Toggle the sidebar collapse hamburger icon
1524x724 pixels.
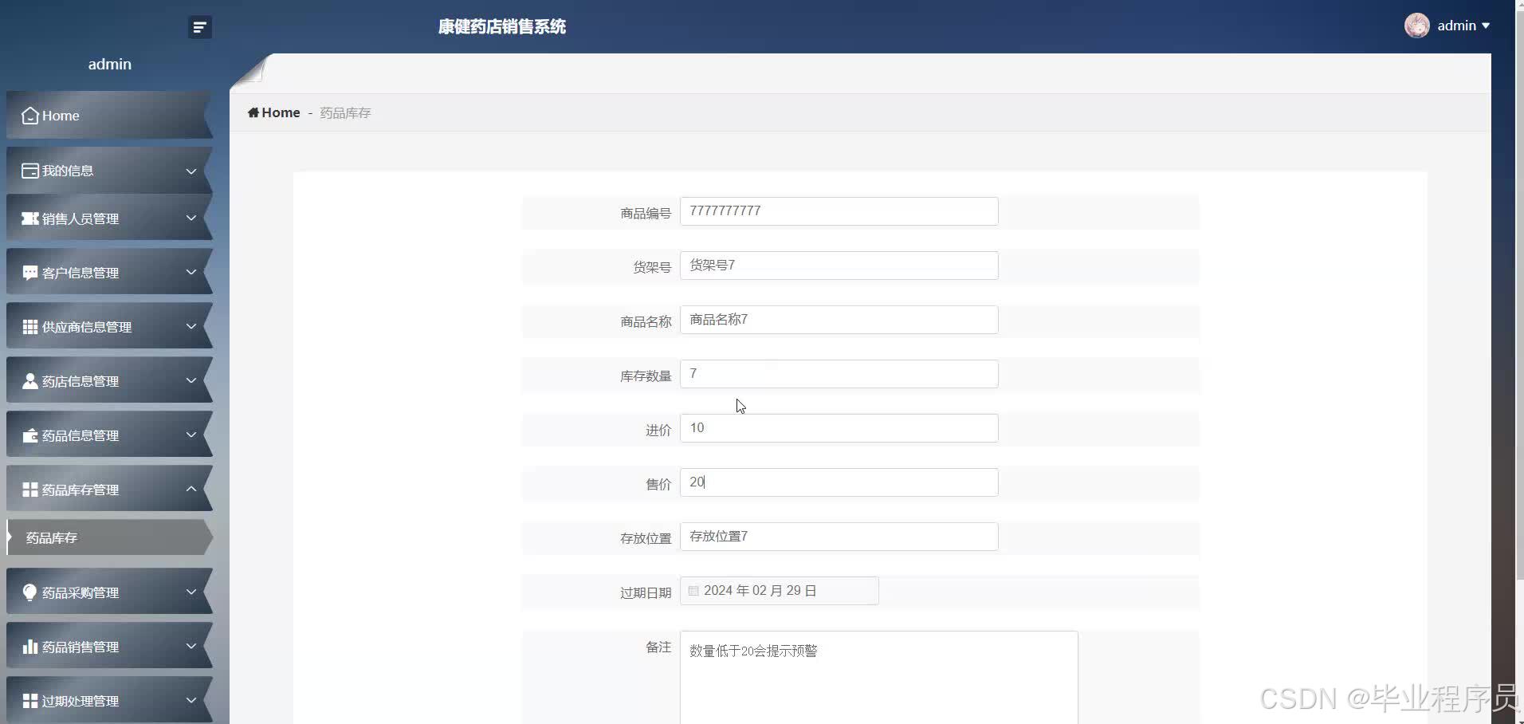(199, 27)
